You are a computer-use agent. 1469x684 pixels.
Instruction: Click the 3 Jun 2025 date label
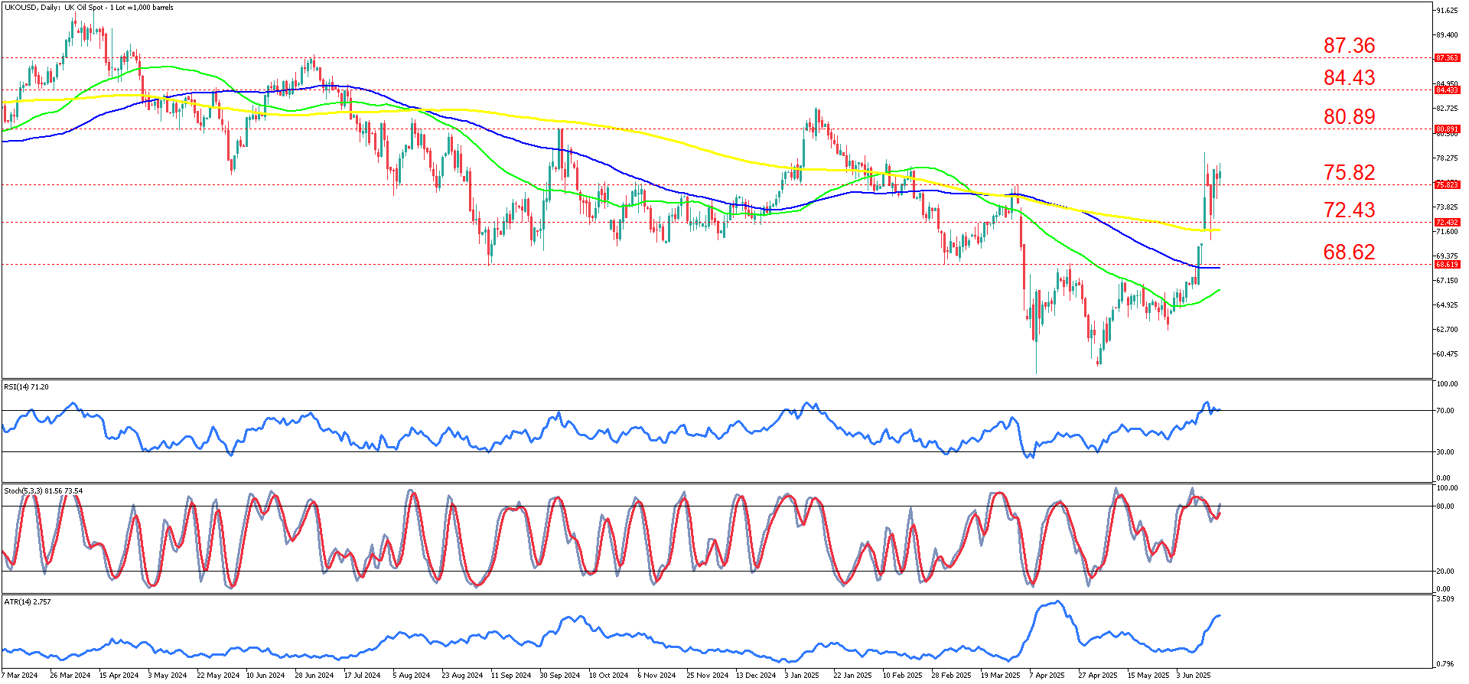[1193, 676]
